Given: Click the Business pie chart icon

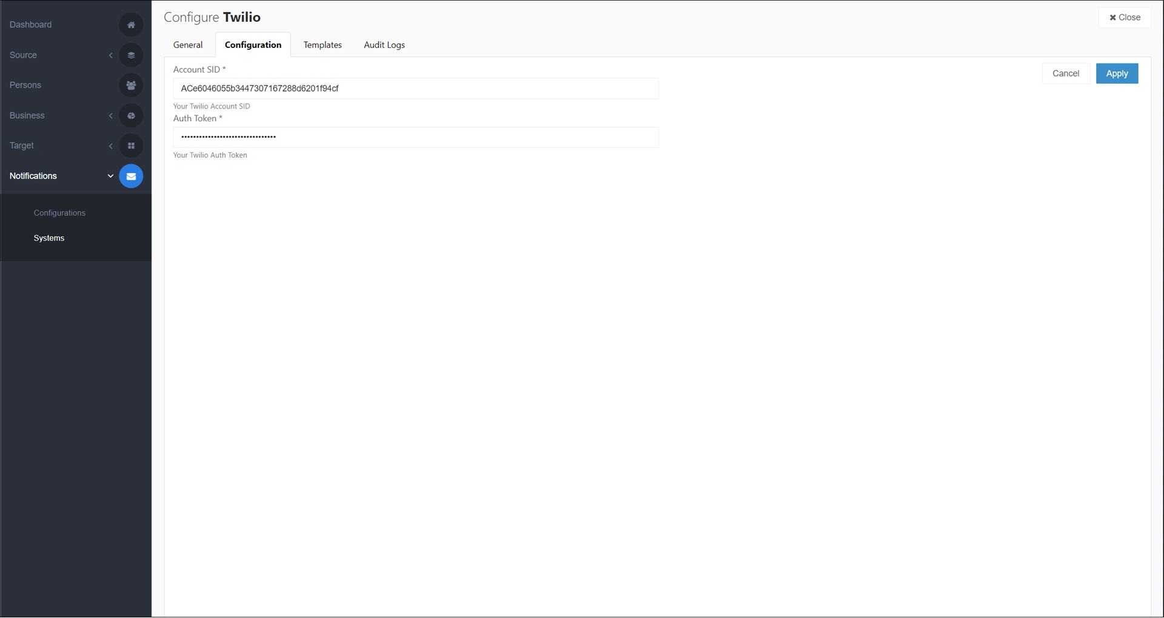Looking at the screenshot, I should pyautogui.click(x=131, y=116).
